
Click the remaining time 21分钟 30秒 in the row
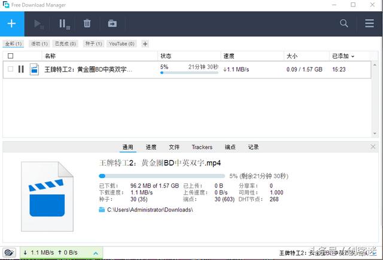tap(203, 67)
